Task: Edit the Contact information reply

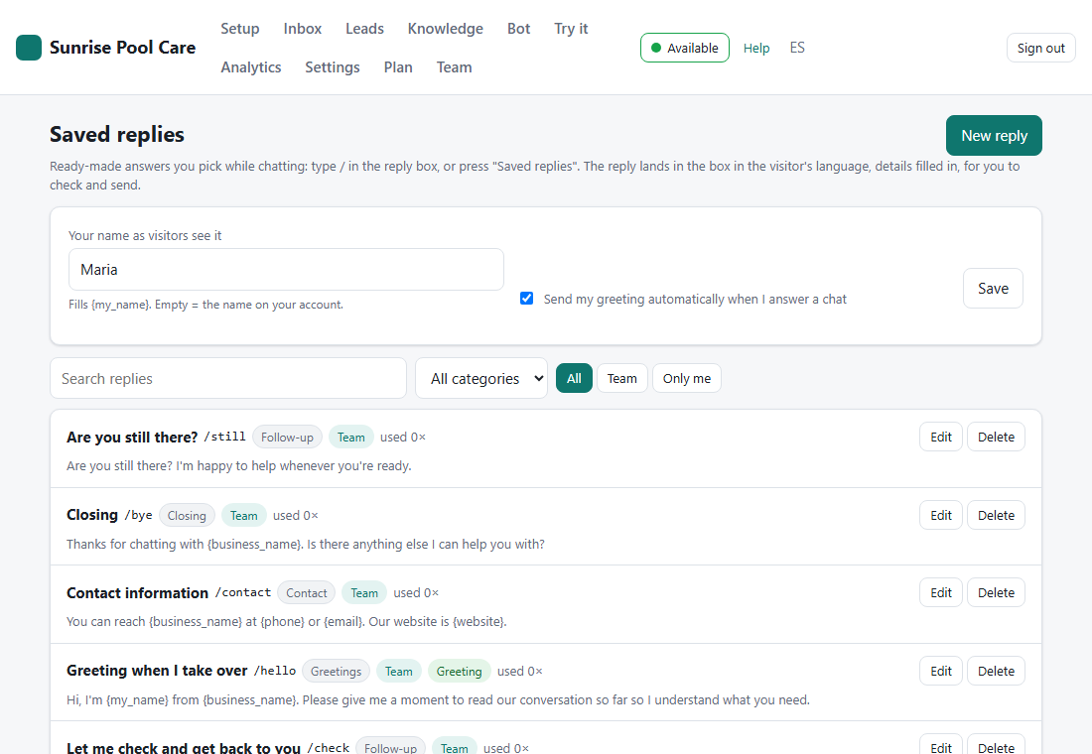Action: pos(941,592)
